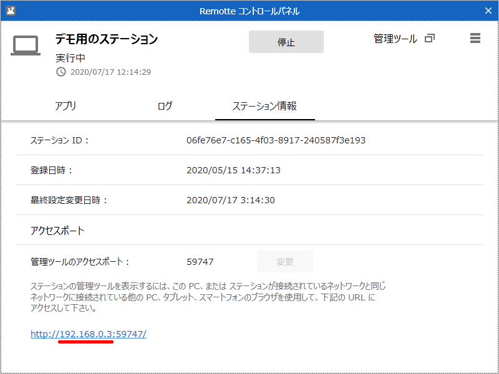Select the station ID value 06fe76e7-c165-4f03-8917-240587f3e193
The width and height of the screenshot is (499, 374).
(276, 140)
